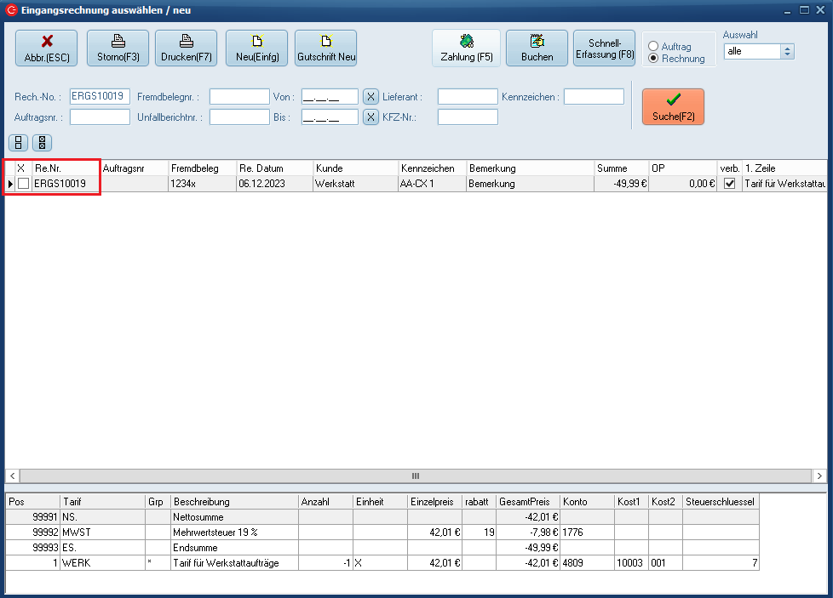Clear the Bis date with X button
The height and width of the screenshot is (598, 833).
click(x=371, y=117)
